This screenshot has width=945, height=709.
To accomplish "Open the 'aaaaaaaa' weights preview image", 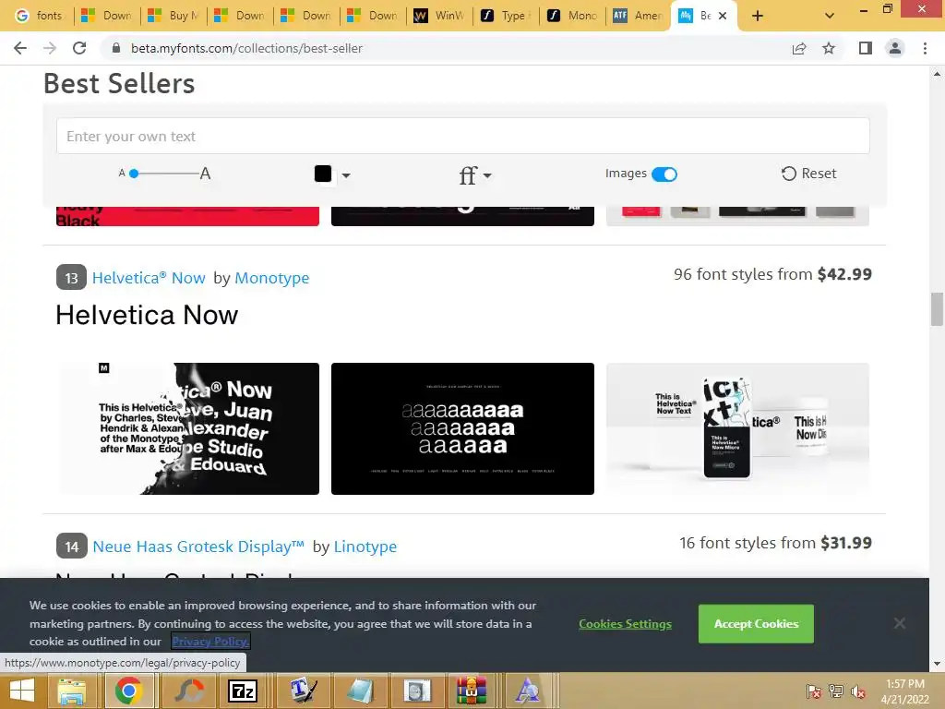I will (x=463, y=428).
